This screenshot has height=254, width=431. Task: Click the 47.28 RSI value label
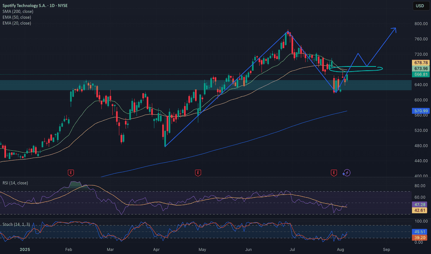(420, 205)
